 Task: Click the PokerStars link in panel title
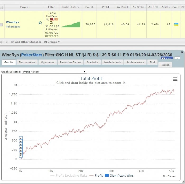pyautogui.click(x=32, y=55)
